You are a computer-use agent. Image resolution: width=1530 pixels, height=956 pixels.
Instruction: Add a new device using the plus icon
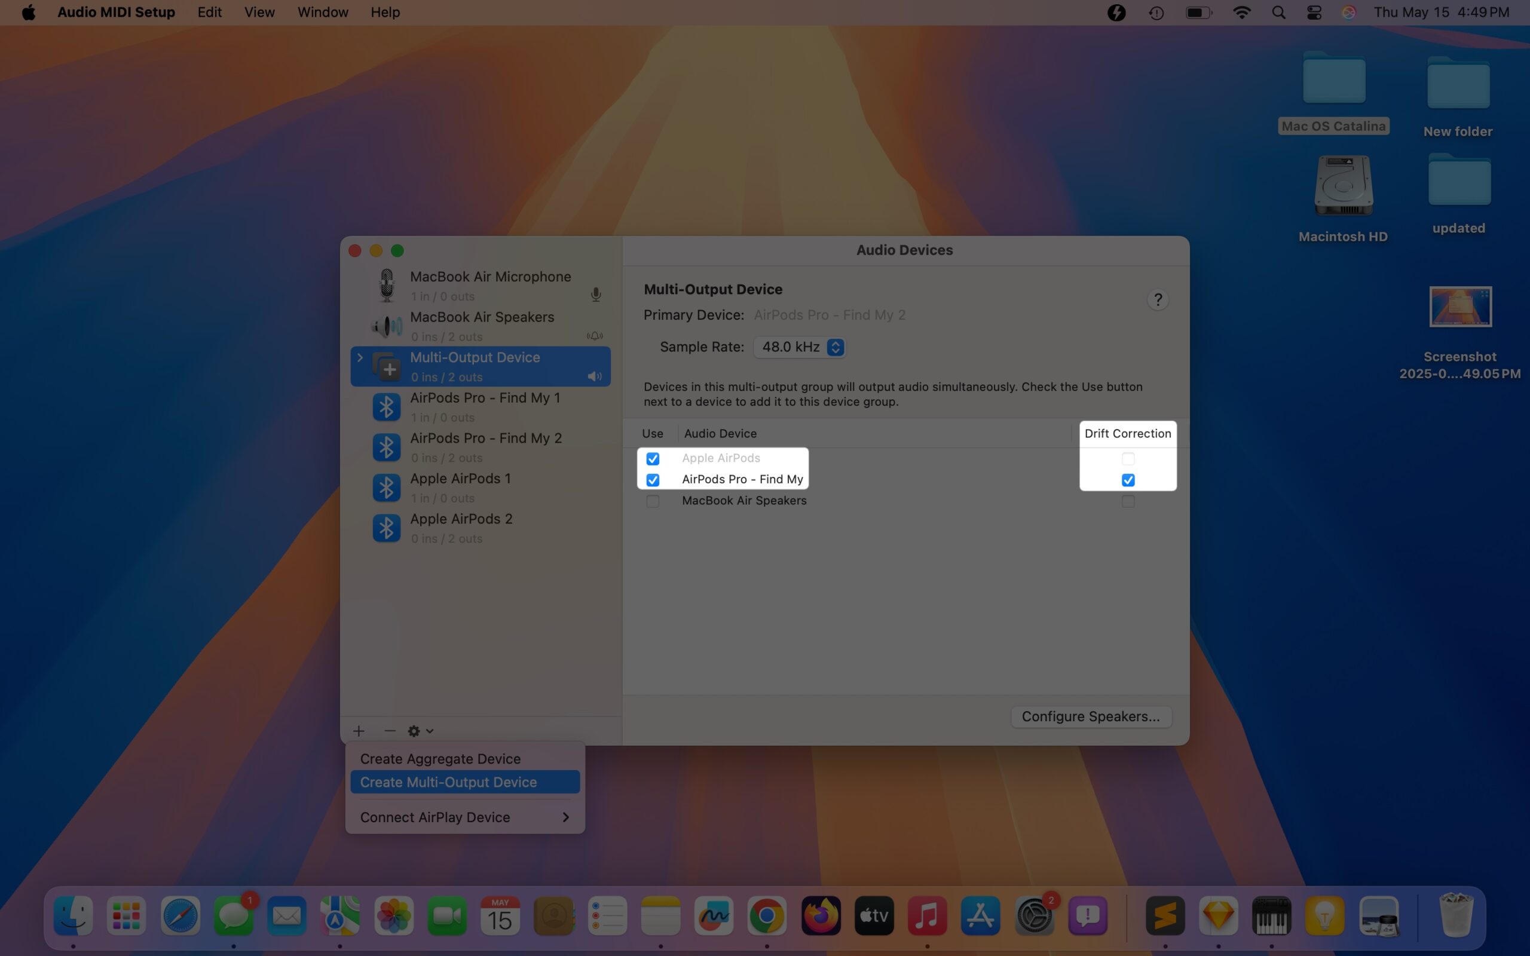tap(359, 731)
